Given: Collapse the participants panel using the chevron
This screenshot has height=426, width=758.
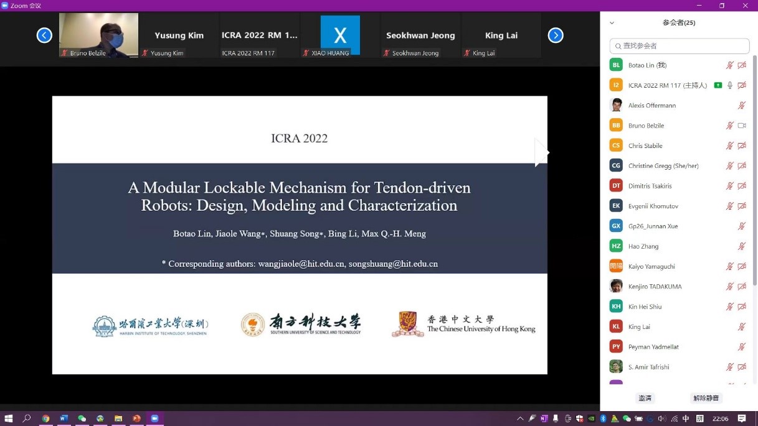Looking at the screenshot, I should click(612, 23).
